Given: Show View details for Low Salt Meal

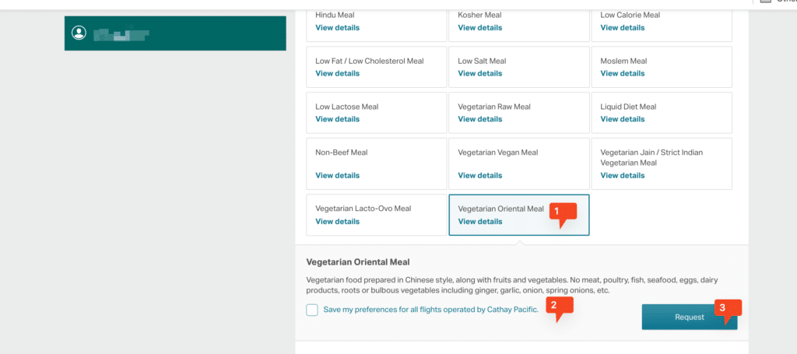Looking at the screenshot, I should click(479, 73).
